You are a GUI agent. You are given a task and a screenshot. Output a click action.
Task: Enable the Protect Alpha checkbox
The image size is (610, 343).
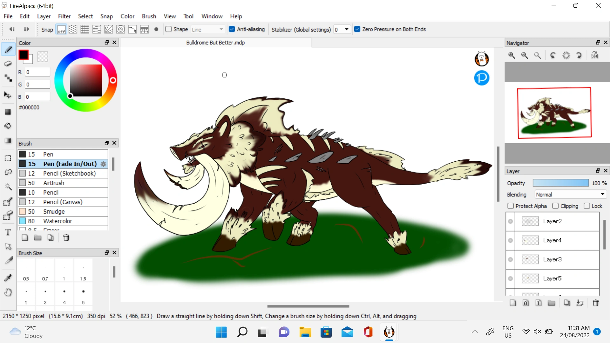pos(511,206)
